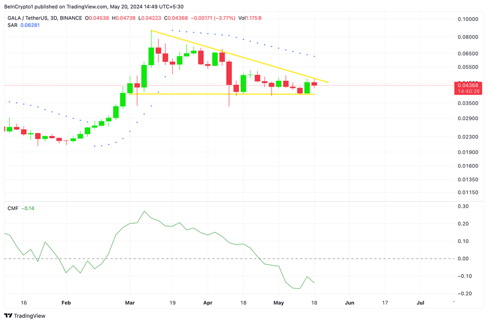Image resolution: width=488 pixels, height=323 pixels.
Task: Click the Feb label on time axis
Action: click(x=66, y=303)
